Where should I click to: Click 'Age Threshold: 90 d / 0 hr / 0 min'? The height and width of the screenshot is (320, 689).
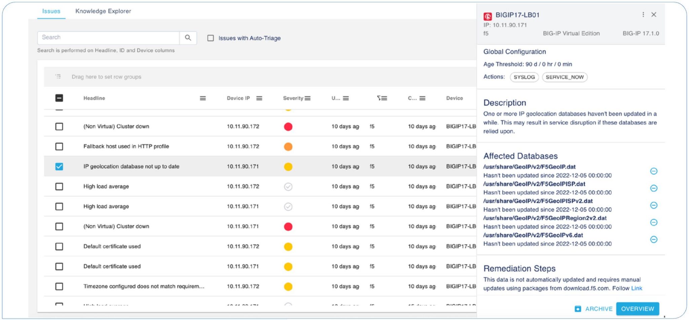click(528, 64)
